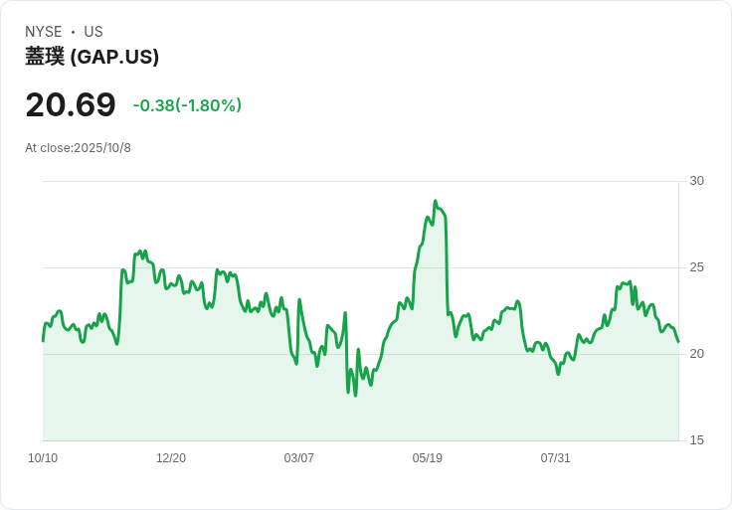Click the 30 value on the price axis
The image size is (732, 510).
[696, 181]
